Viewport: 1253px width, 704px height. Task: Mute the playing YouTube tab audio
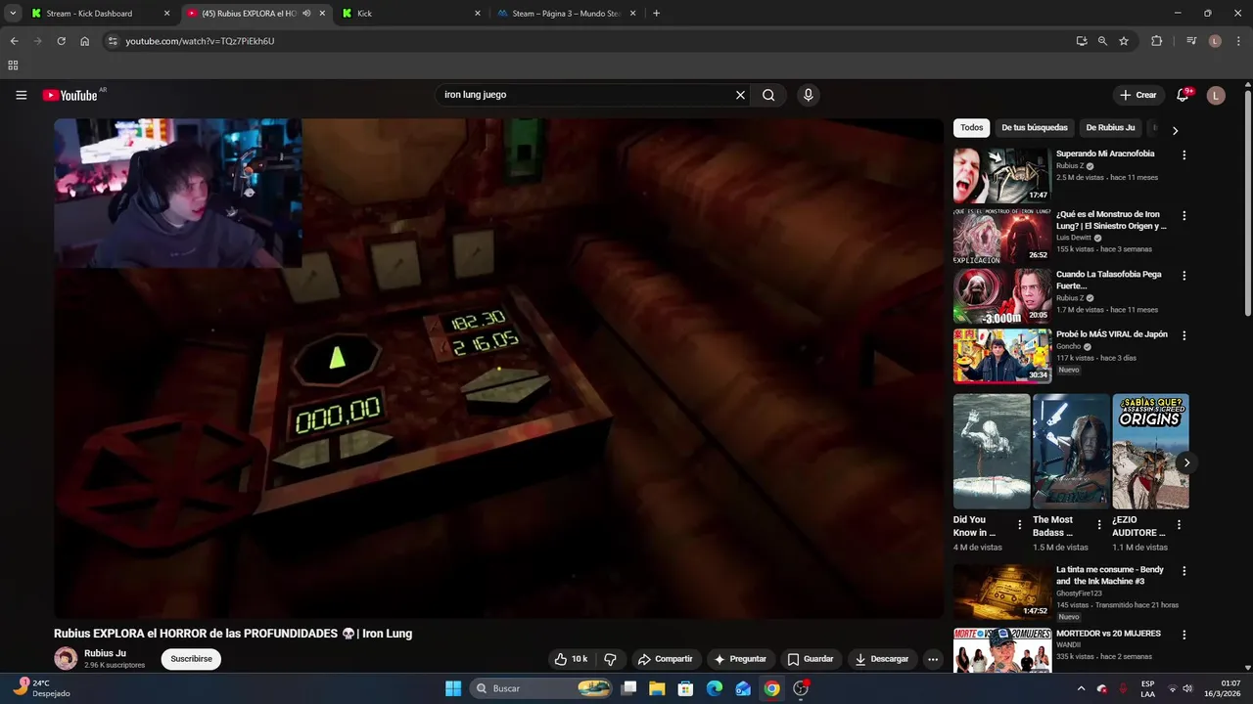pyautogui.click(x=306, y=14)
